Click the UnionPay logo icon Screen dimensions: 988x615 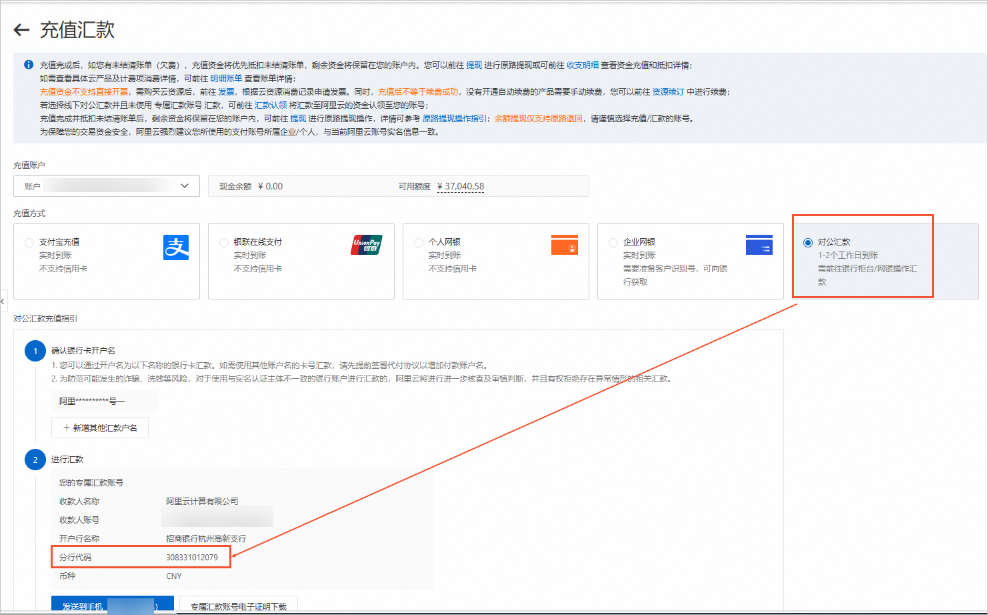(x=366, y=245)
